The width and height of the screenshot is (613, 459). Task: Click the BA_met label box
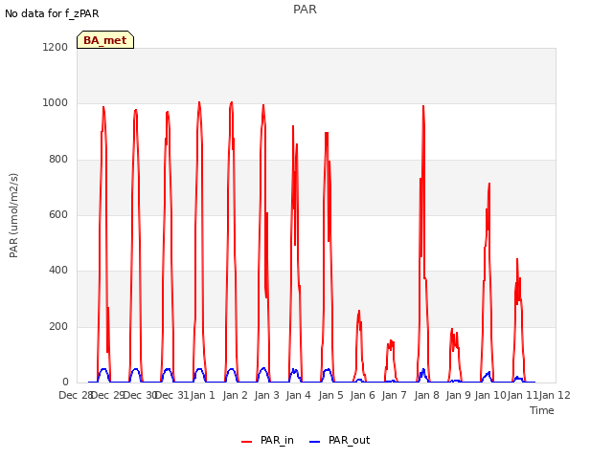(105, 40)
